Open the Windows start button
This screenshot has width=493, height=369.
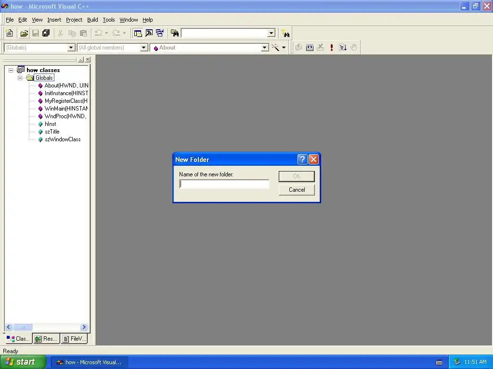pos(23,362)
